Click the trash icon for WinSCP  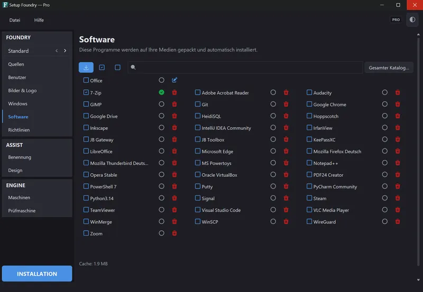[286, 221]
